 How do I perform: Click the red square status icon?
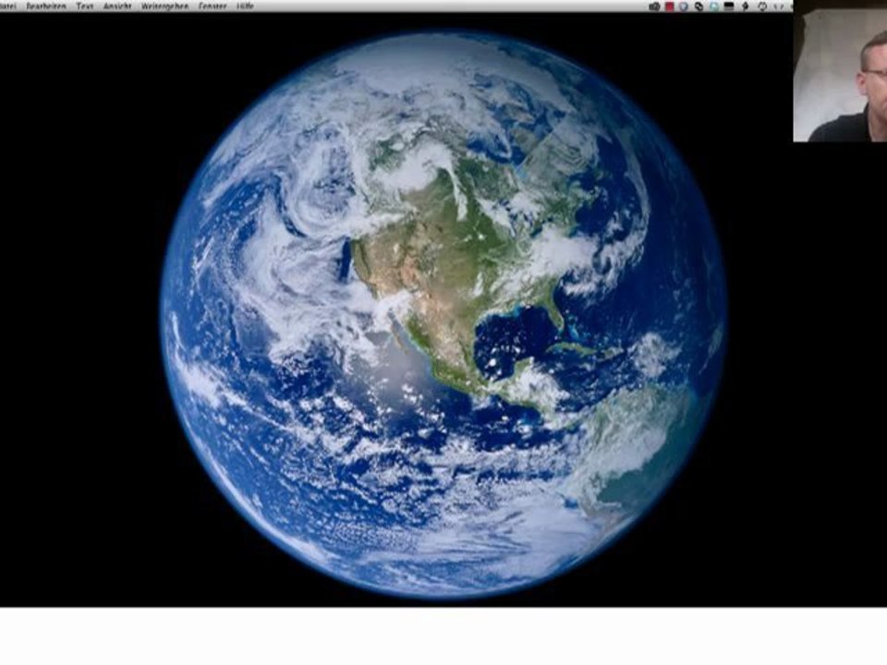click(670, 6)
